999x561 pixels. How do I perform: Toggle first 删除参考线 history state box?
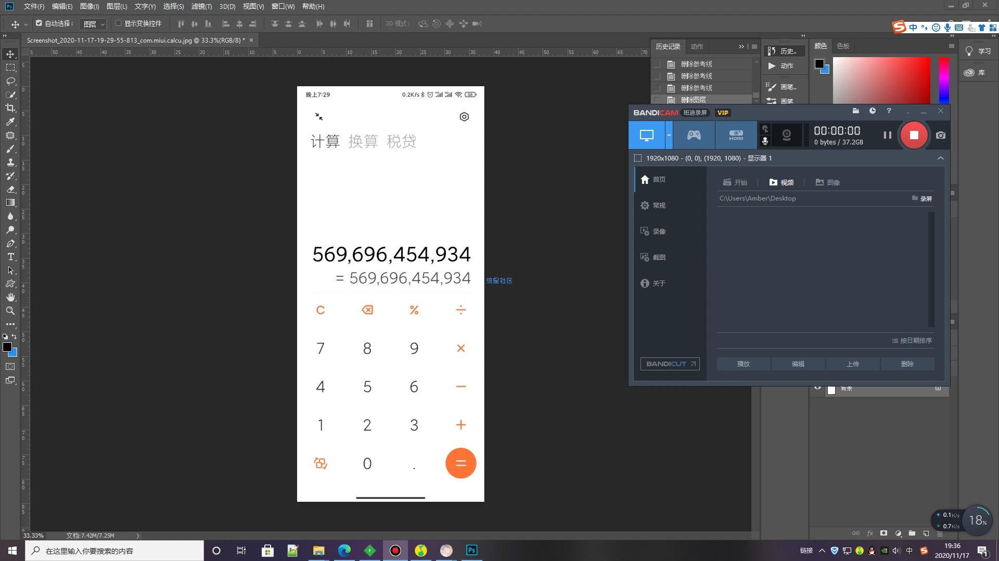tap(658, 64)
